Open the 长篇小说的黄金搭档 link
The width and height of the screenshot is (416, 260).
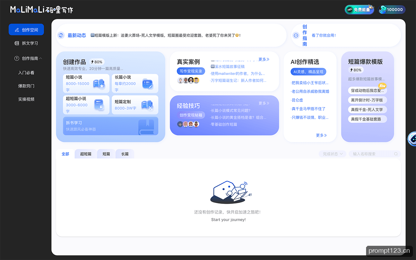(238, 118)
